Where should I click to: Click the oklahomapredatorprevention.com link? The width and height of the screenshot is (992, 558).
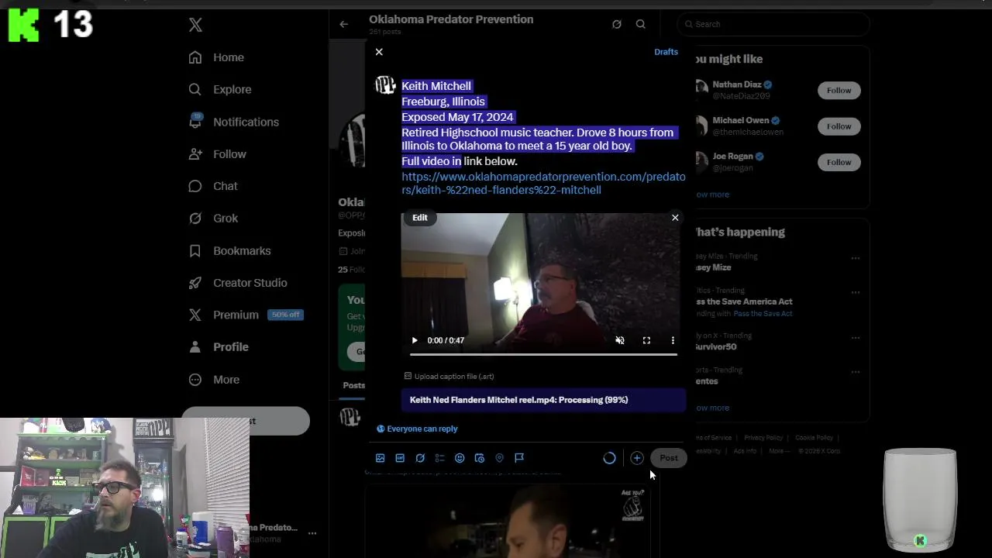click(x=543, y=183)
